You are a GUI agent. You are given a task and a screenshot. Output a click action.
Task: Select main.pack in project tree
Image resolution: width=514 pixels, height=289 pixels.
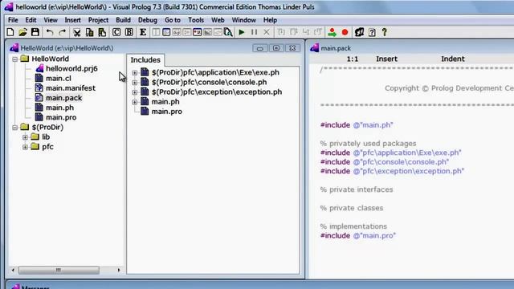(x=64, y=98)
